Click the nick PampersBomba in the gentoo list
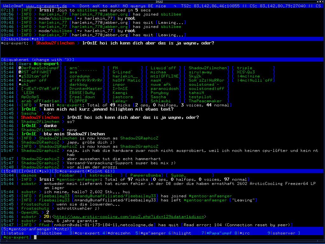Image resolution: width=325 pixels, height=244 pixels. pyautogui.click(x=144, y=175)
